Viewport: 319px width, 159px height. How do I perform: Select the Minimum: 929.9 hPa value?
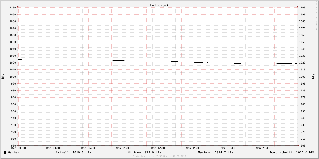coord(144,152)
